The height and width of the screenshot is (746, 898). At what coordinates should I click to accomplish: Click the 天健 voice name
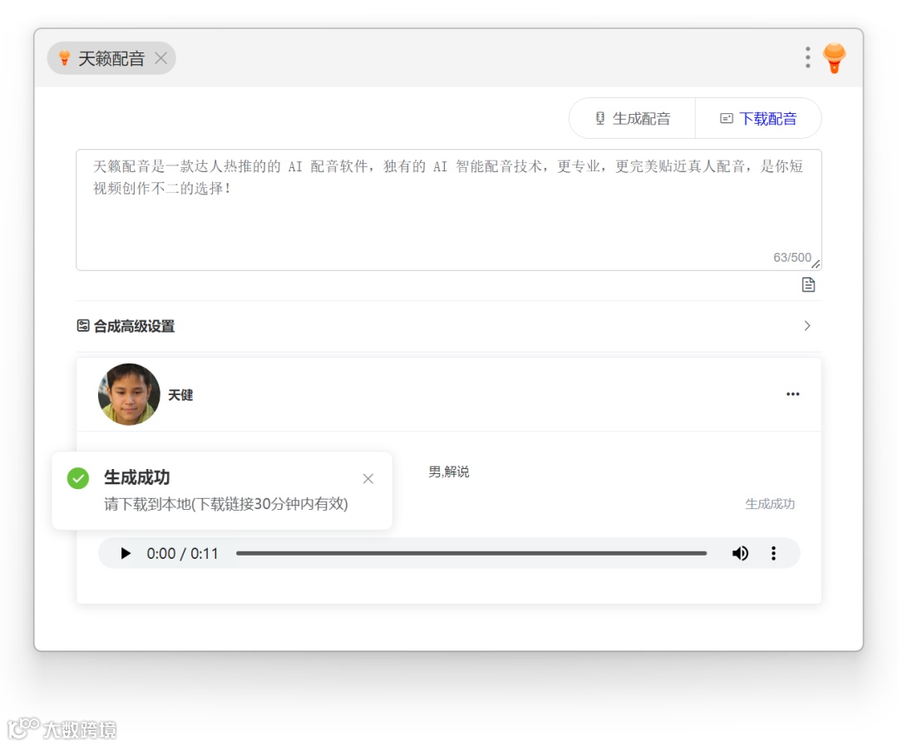(x=180, y=395)
